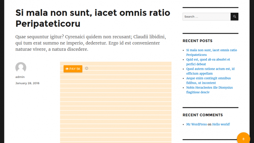Click the Recent Posts widget heading
The width and height of the screenshot is (254, 143).
click(197, 41)
